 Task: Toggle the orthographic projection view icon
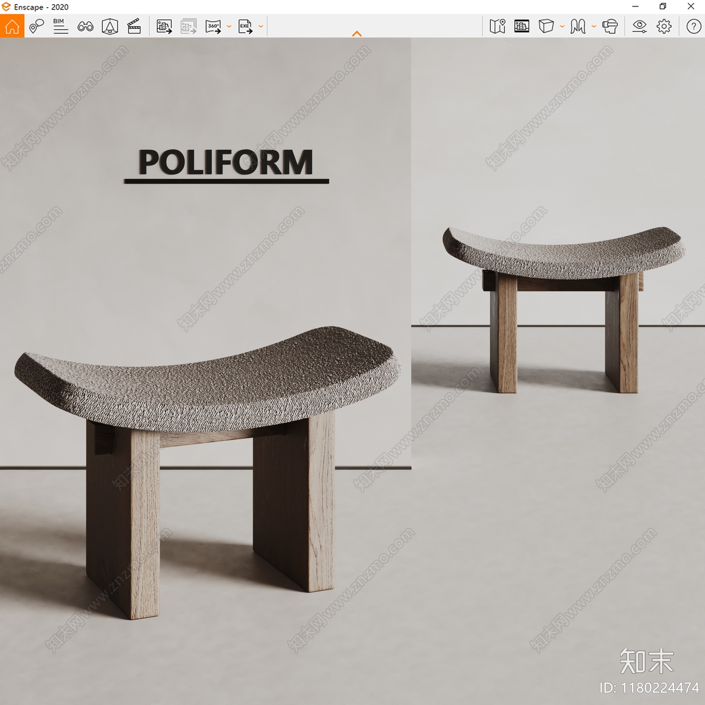click(x=110, y=26)
